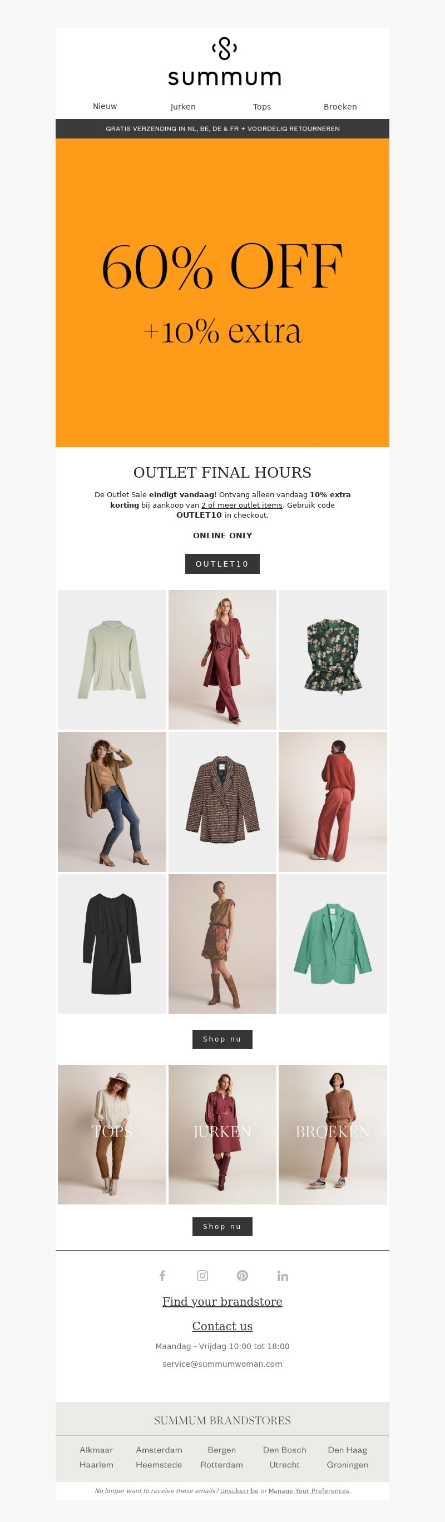The height and width of the screenshot is (1522, 445).
Task: Click the Contact us link
Action: pyautogui.click(x=222, y=1326)
